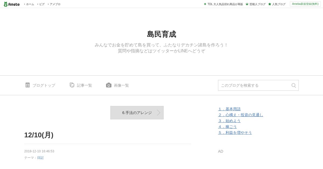Open the 画像一覧 tab
Screen dimensions: 323x169
tap(121, 85)
